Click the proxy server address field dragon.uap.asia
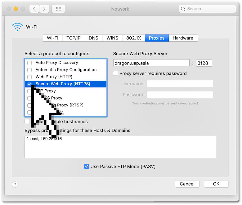 (151, 63)
